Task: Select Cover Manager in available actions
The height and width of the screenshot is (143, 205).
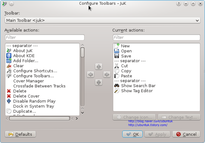Action: click(28, 81)
